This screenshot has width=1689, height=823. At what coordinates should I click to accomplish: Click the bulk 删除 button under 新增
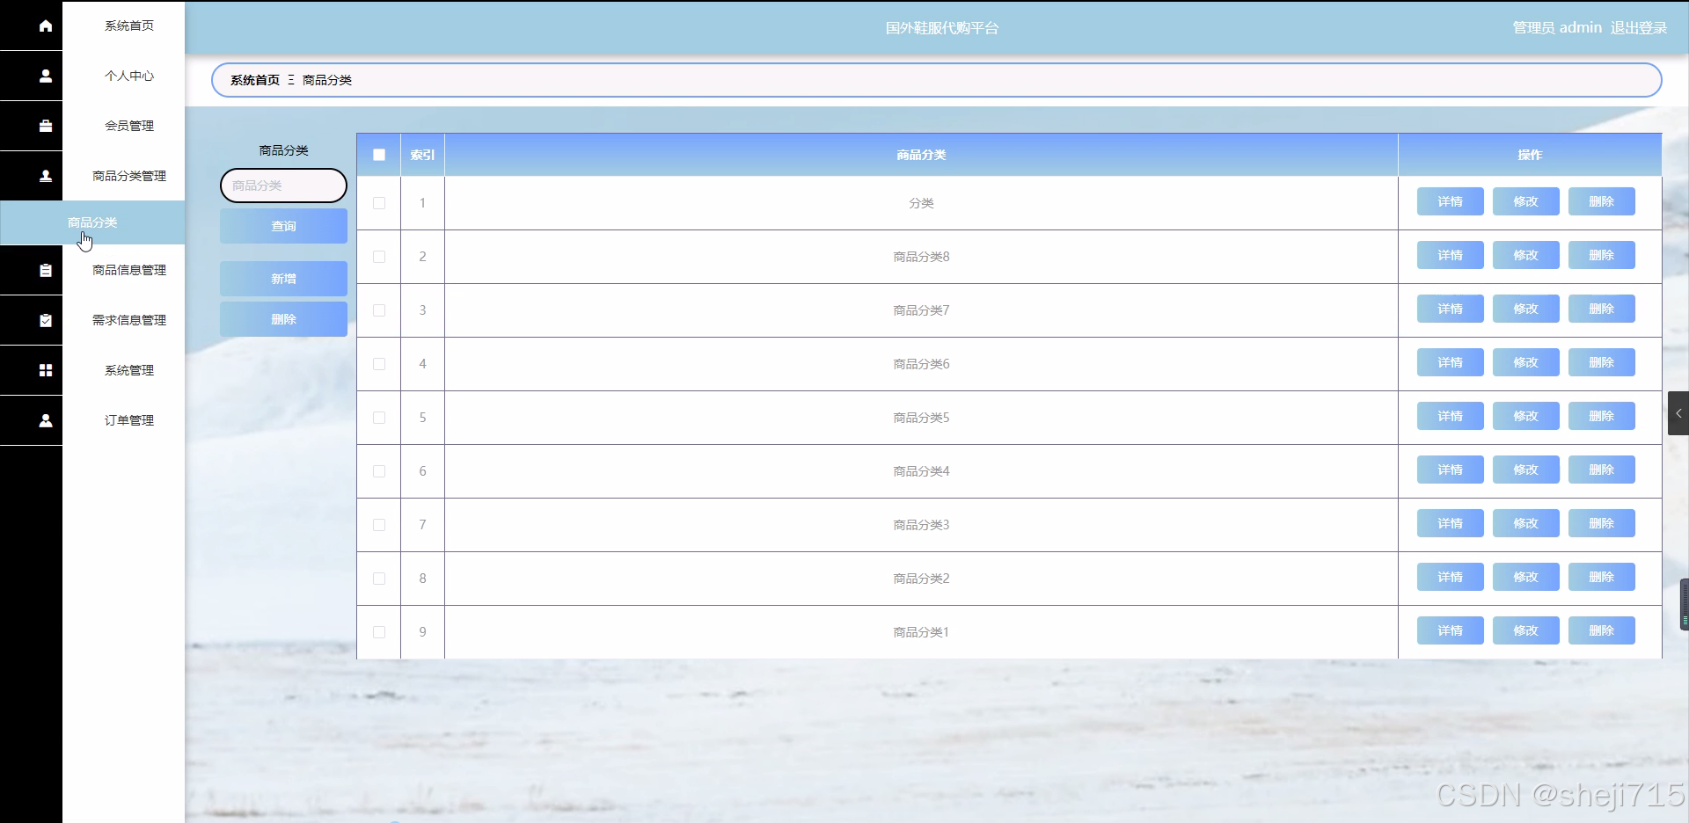[283, 319]
